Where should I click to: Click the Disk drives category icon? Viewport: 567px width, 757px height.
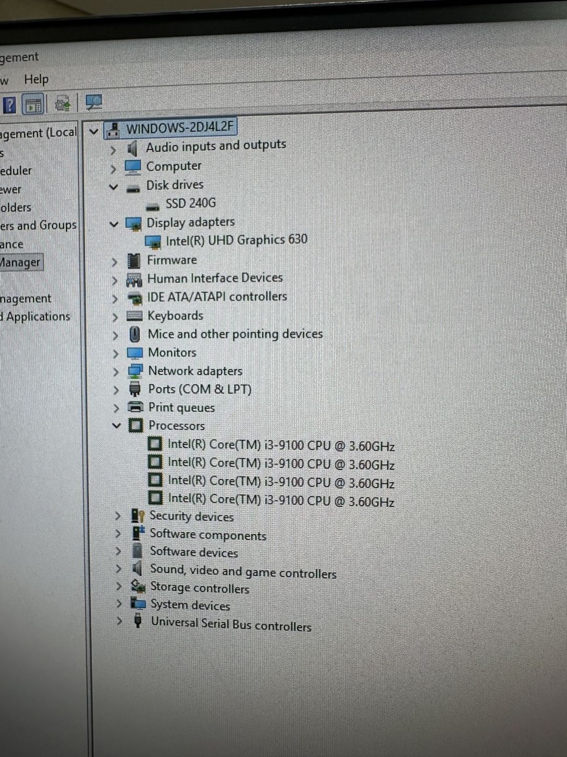[133, 188]
